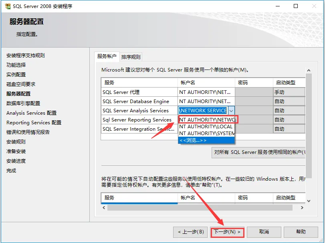Pick NT AUTHORITY\SYSTEM from dropdown list
This screenshot has height=243, width=325.
(x=206, y=133)
